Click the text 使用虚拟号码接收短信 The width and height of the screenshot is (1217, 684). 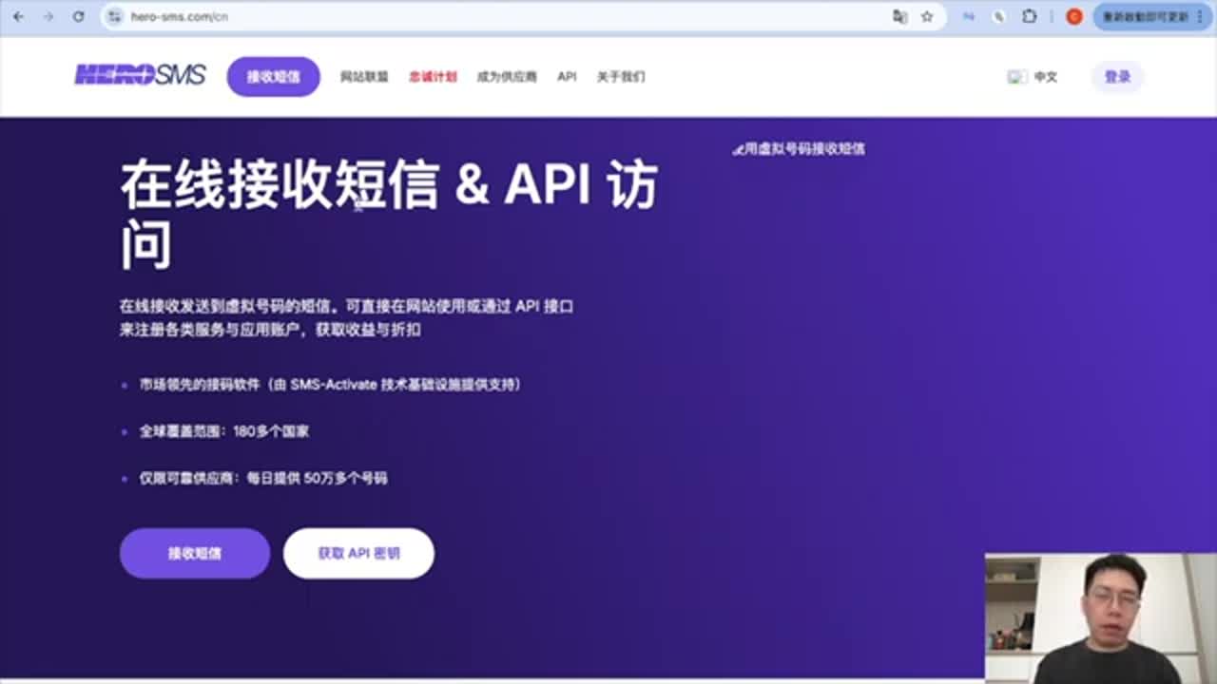click(799, 149)
